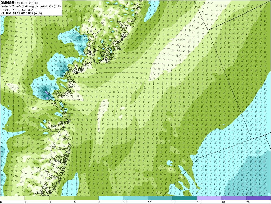Click the legend scale label "8"
The width and height of the screenshot is (271, 204).
tap(99, 202)
